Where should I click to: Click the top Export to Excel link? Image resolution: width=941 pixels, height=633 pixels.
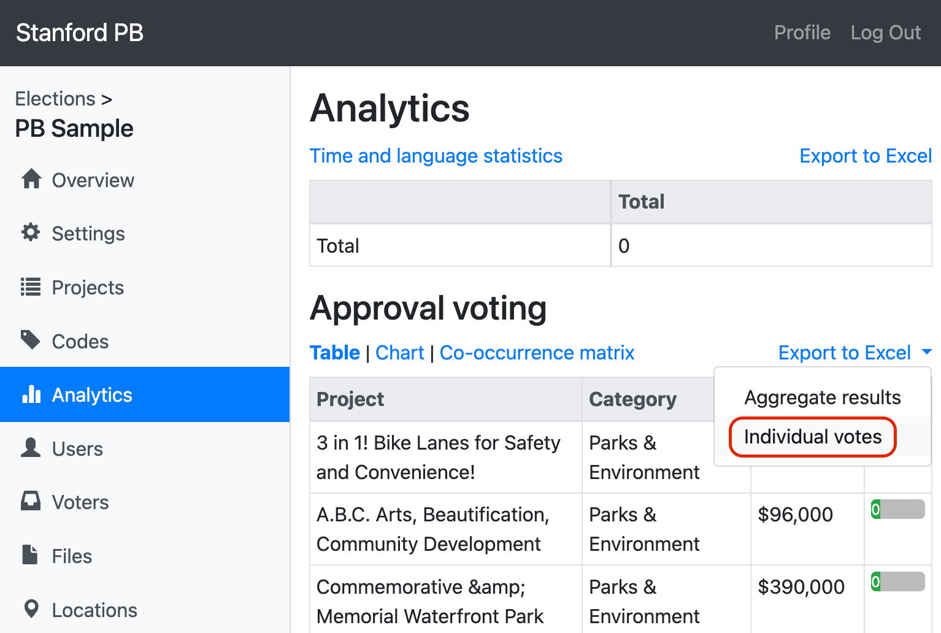point(865,156)
